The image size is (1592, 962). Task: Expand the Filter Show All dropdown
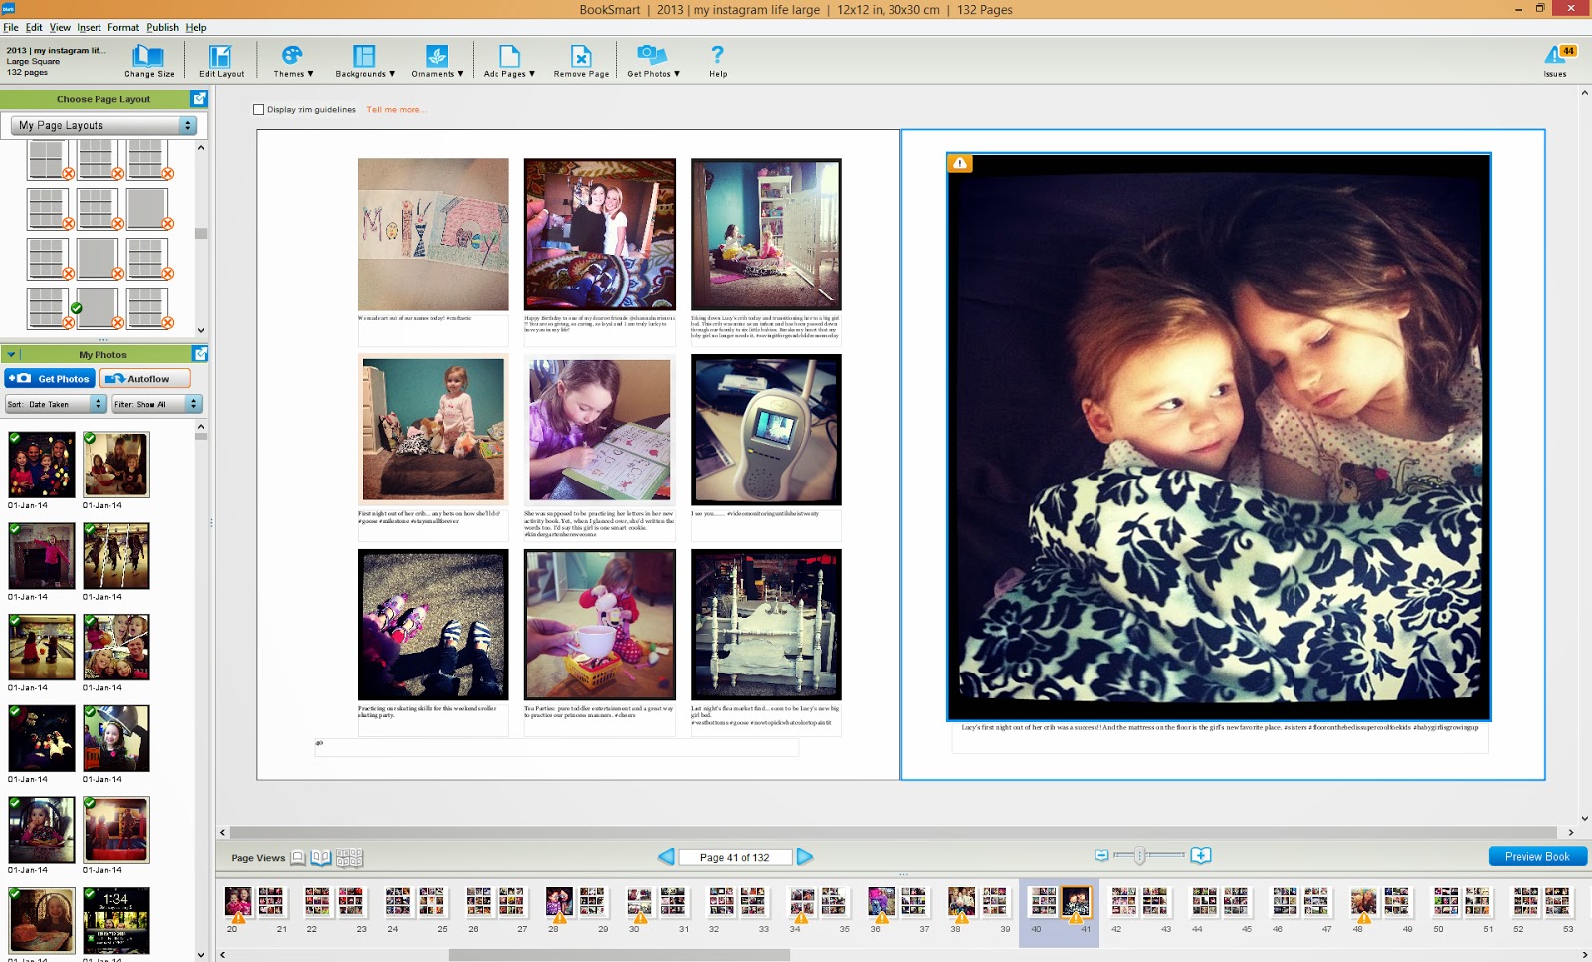[x=156, y=404]
